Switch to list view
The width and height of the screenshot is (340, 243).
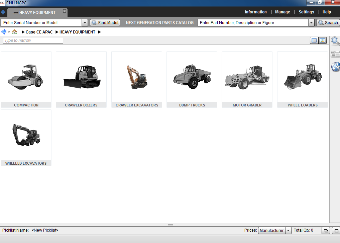[x=314, y=40]
